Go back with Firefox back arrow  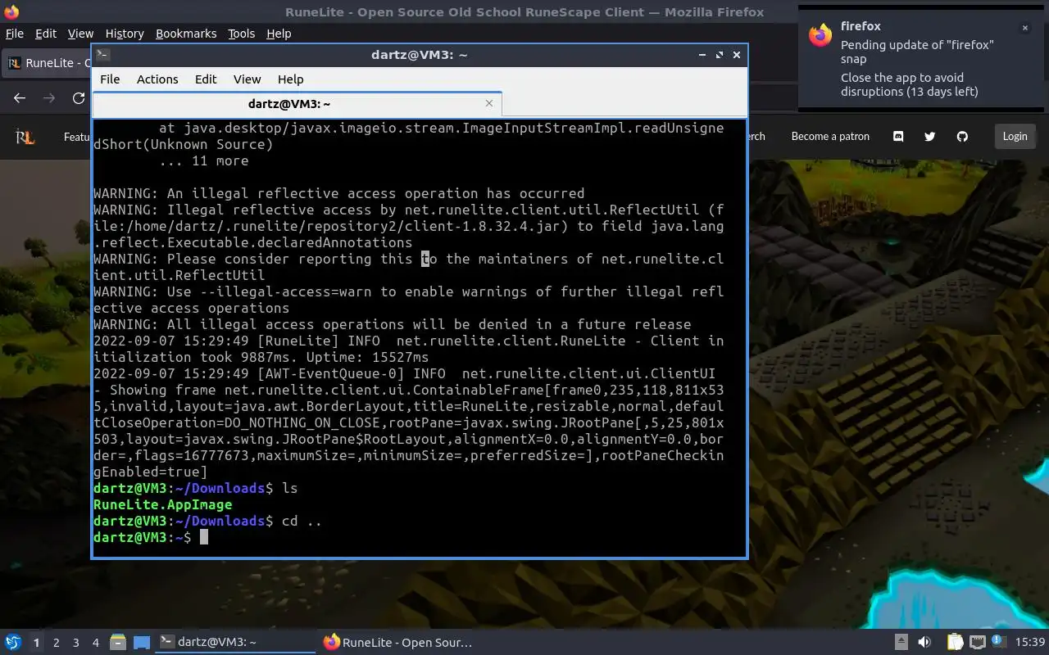20,98
